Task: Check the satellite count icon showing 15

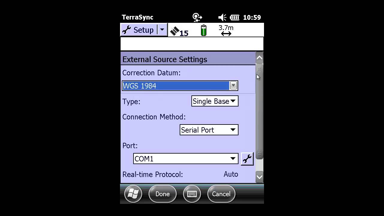Action: 179,31
